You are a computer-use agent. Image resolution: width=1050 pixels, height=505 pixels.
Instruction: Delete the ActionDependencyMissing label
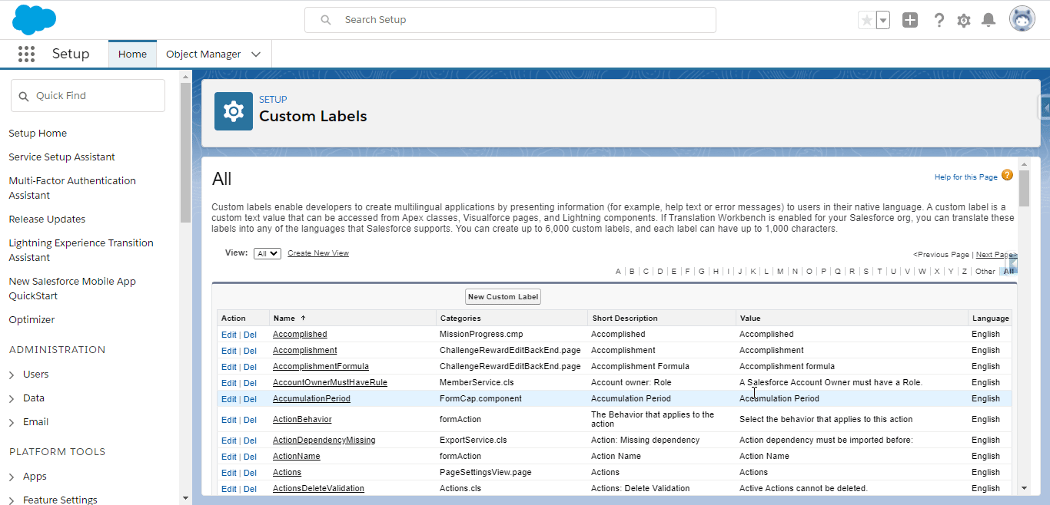(250, 441)
